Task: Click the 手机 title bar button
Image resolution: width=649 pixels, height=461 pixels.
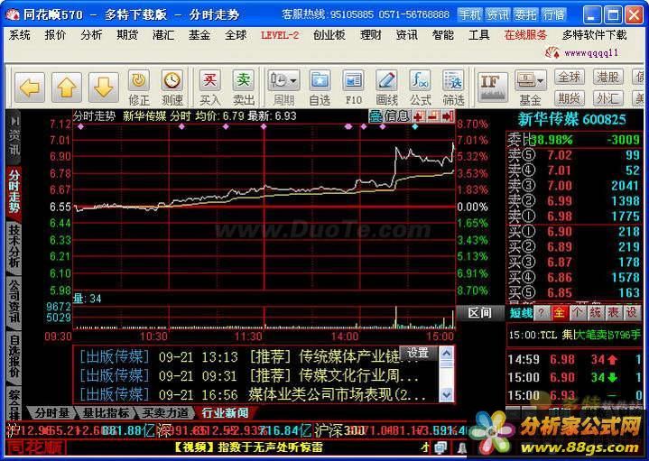Action: pos(469,15)
